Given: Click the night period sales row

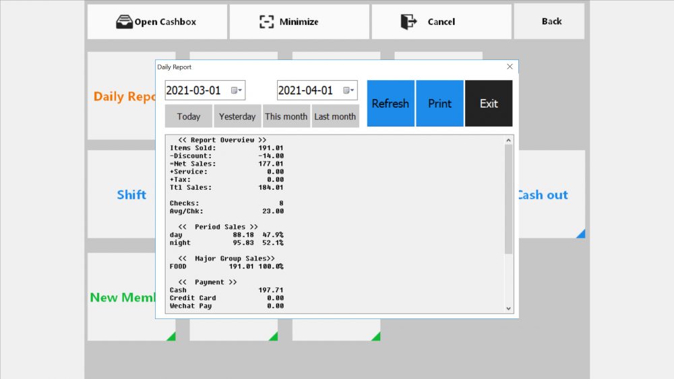Looking at the screenshot, I should click(x=226, y=243).
